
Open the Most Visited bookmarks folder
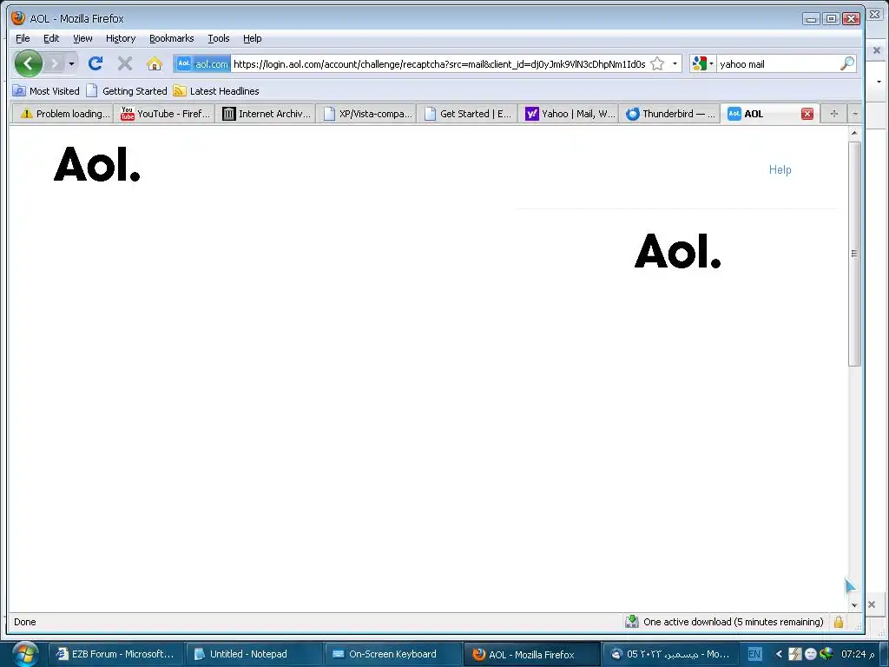point(46,90)
